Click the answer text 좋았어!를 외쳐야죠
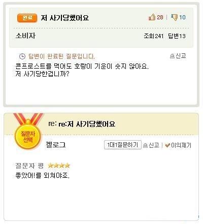 [42, 175]
